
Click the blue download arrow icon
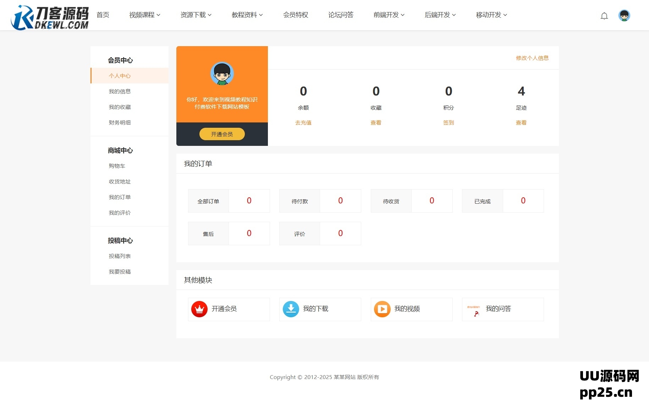(x=291, y=309)
